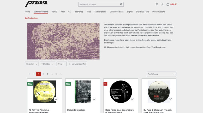
Task: Click the Neu badge on 16-17 record
Action: [x=30, y=84]
